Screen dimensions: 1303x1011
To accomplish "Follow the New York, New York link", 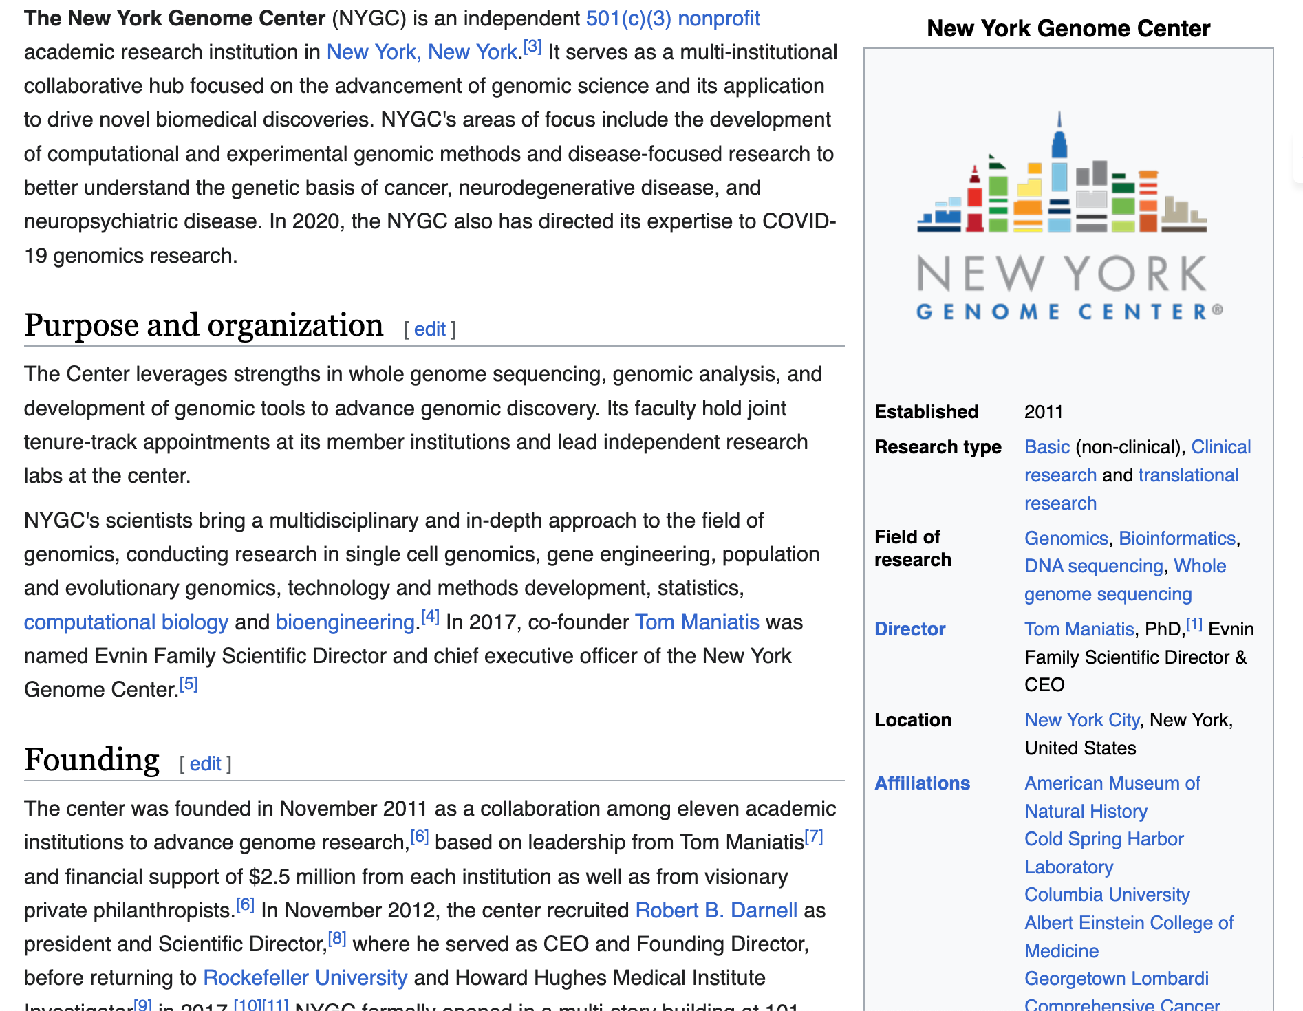I will pyautogui.click(x=422, y=52).
